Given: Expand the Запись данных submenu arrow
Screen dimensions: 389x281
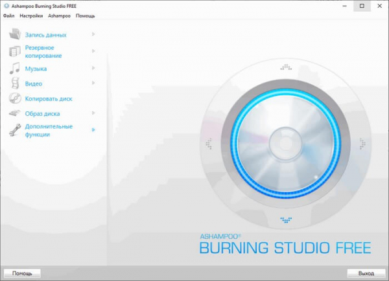Looking at the screenshot, I should pyautogui.click(x=93, y=34).
